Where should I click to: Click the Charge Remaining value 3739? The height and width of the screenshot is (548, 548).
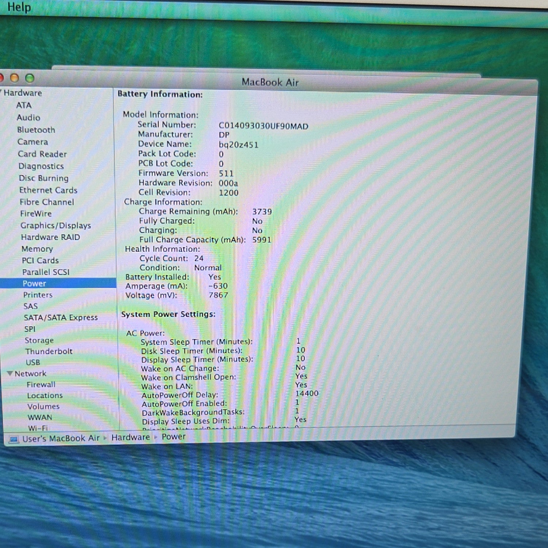[x=262, y=212]
